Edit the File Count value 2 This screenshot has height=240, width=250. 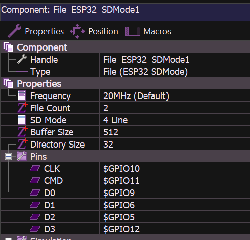175,108
